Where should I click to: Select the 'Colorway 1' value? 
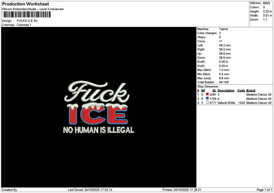24,25
